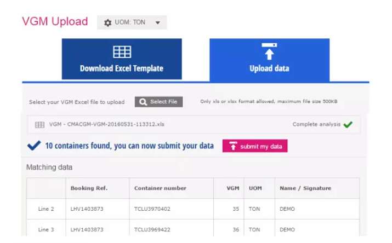
Task: Click the blue checkmark beside 10 containers found
Action: (34, 146)
